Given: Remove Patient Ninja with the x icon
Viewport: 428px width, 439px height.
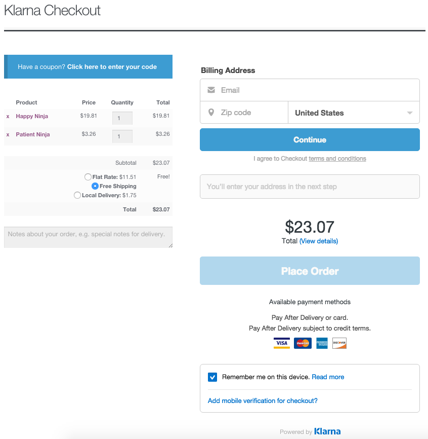Looking at the screenshot, I should [8, 134].
